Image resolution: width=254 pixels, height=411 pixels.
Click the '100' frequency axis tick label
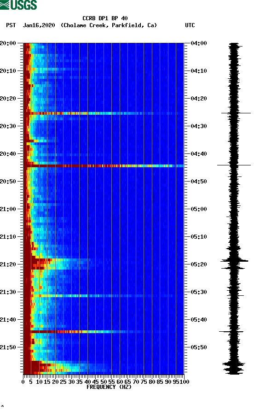(185, 382)
